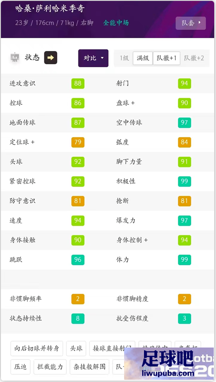Screen dimensions: 216x382
Task: Expand the 身体控制 + attribute
Action: coord(132,240)
